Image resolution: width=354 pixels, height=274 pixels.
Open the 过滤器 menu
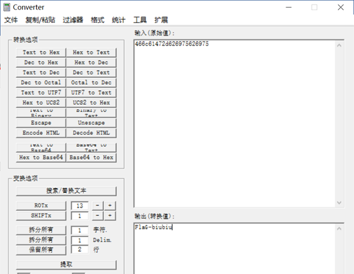(x=73, y=20)
